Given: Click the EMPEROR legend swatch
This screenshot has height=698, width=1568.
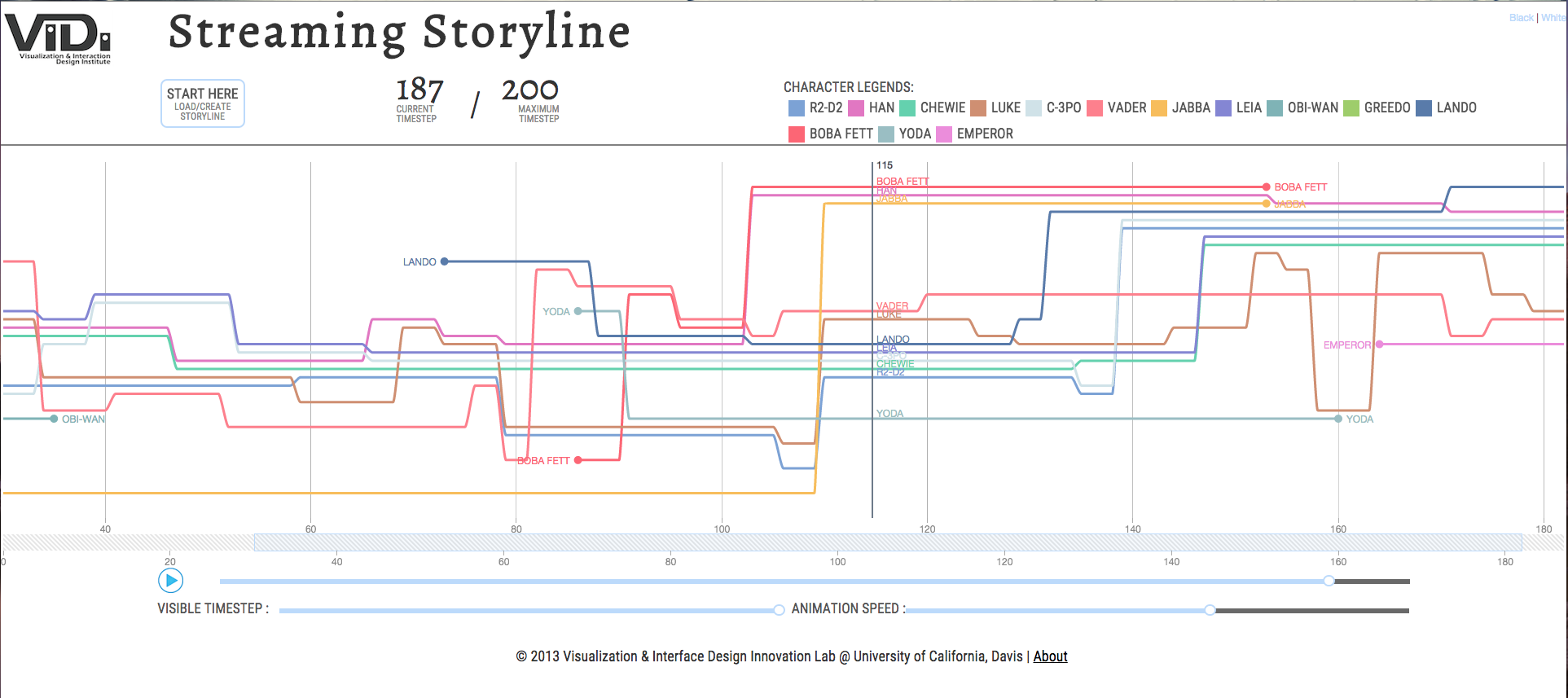Looking at the screenshot, I should pyautogui.click(x=944, y=134).
